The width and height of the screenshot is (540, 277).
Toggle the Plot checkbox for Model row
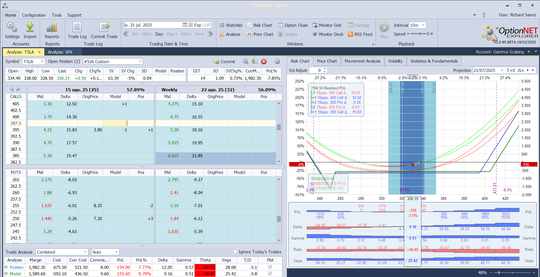270,274
